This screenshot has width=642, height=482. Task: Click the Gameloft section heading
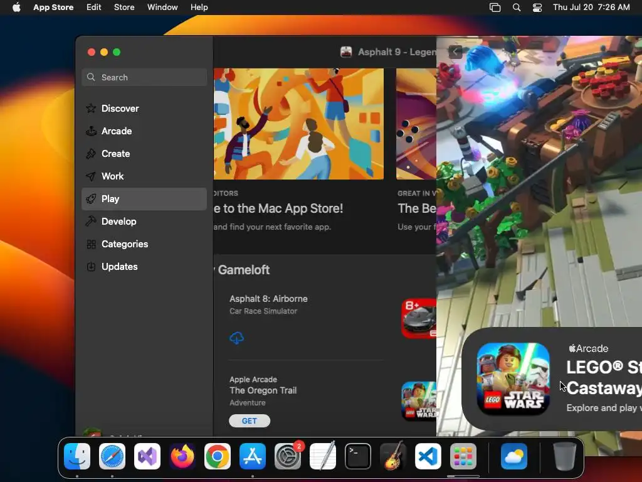coord(244,270)
